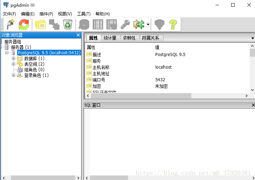Expand the 数据库 (1) node
The width and height of the screenshot is (255, 180).
pos(14,58)
